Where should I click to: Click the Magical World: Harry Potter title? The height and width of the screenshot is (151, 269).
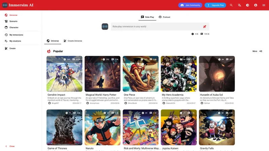tap(101, 95)
